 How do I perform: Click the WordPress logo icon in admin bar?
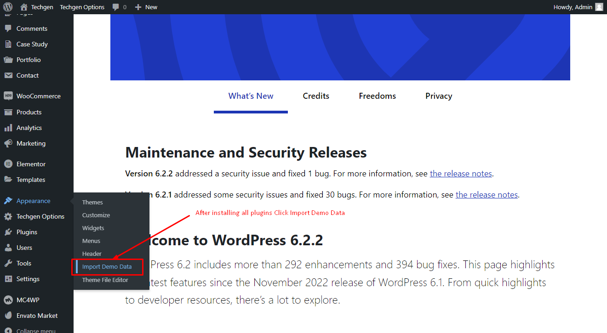7,7
